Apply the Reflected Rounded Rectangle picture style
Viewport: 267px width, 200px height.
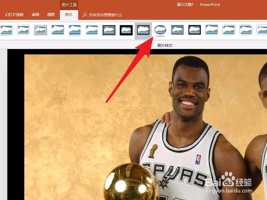tap(75, 30)
